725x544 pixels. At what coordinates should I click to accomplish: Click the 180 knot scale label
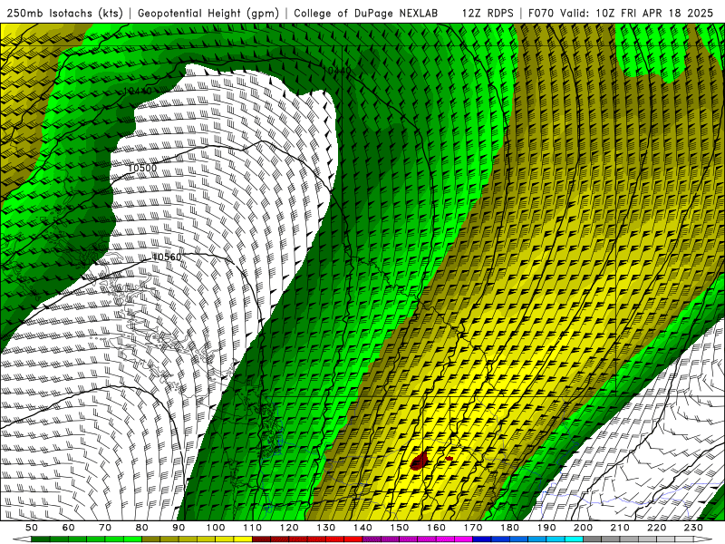pyautogui.click(x=509, y=528)
